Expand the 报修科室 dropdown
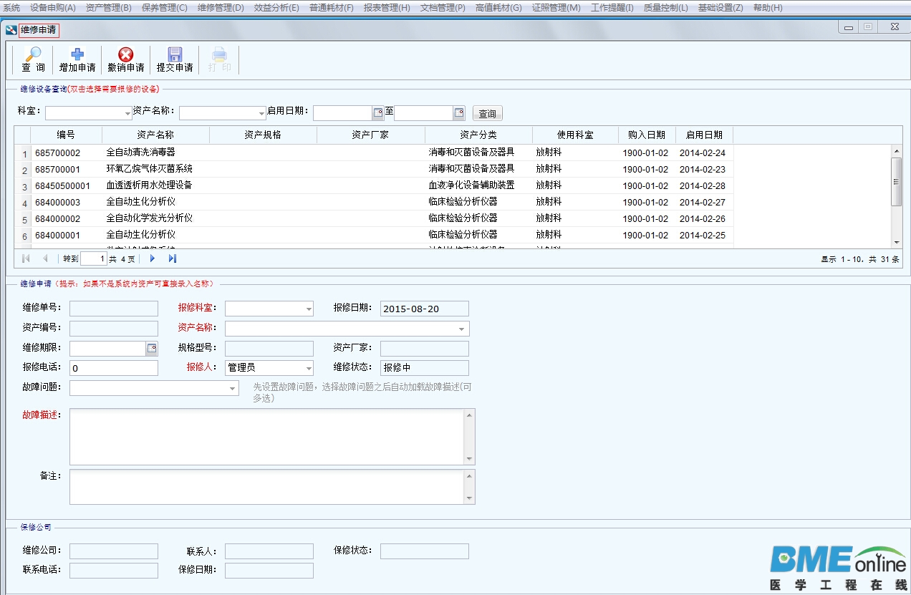 (309, 309)
